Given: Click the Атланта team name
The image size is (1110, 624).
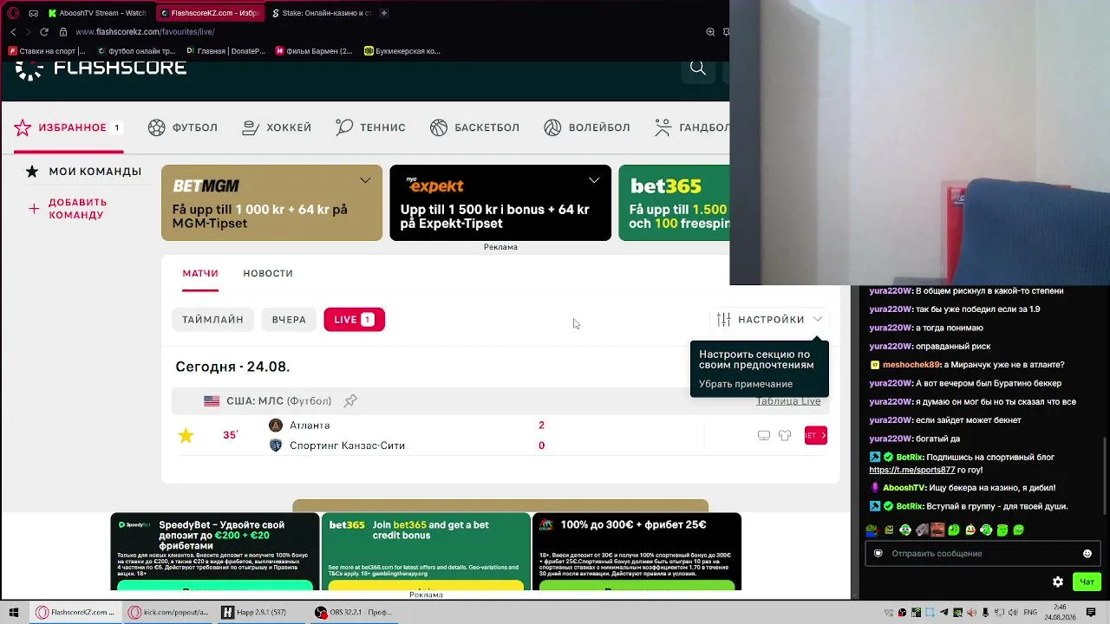Looking at the screenshot, I should (310, 426).
